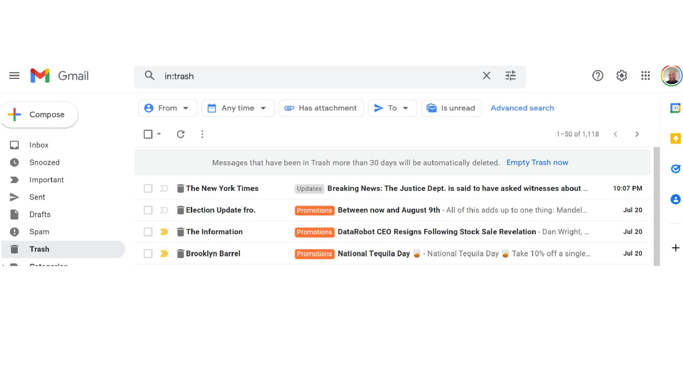This screenshot has height=384, width=683.
Task: Open Contacts side panel icon
Action: coord(675,199)
